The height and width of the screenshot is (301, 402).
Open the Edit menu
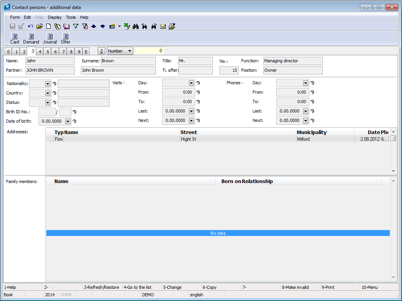coord(27,17)
